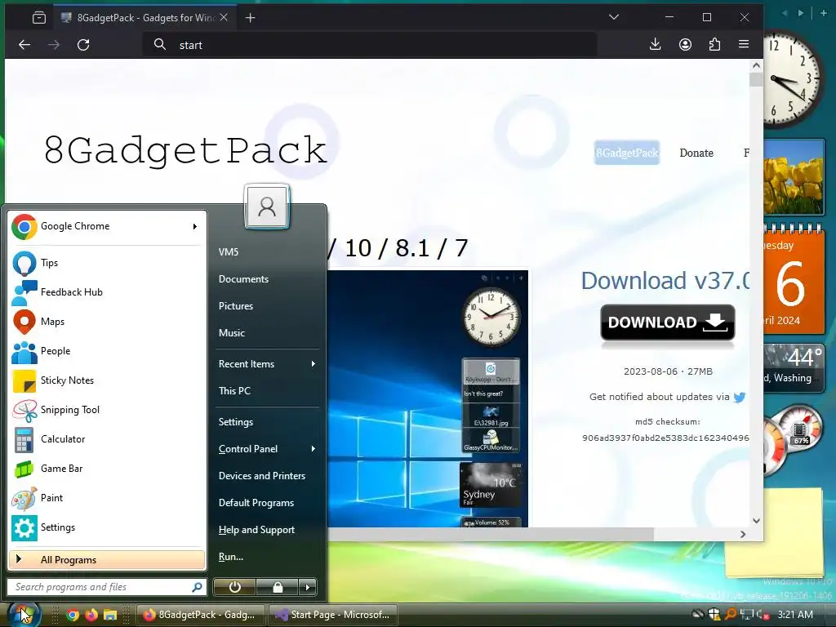Open browser downloads panel

tap(656, 44)
